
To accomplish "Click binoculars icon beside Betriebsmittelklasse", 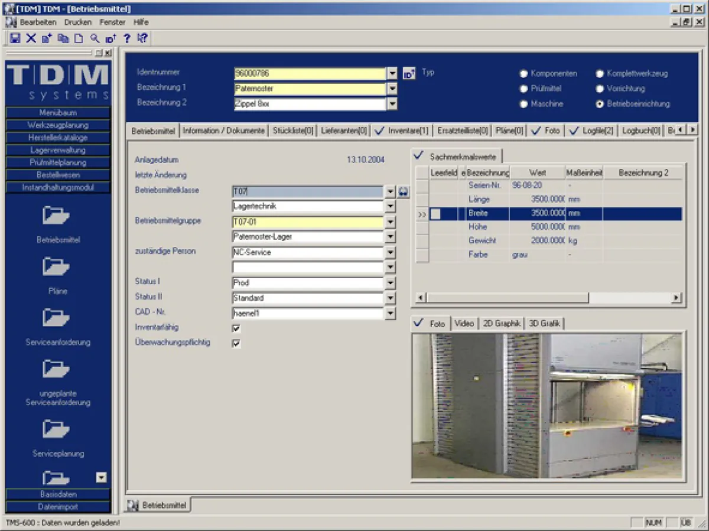I will pos(404,192).
